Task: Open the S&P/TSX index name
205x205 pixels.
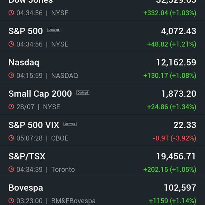Action: [27, 156]
